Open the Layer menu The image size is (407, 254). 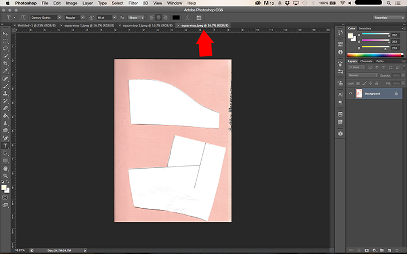pos(88,3)
